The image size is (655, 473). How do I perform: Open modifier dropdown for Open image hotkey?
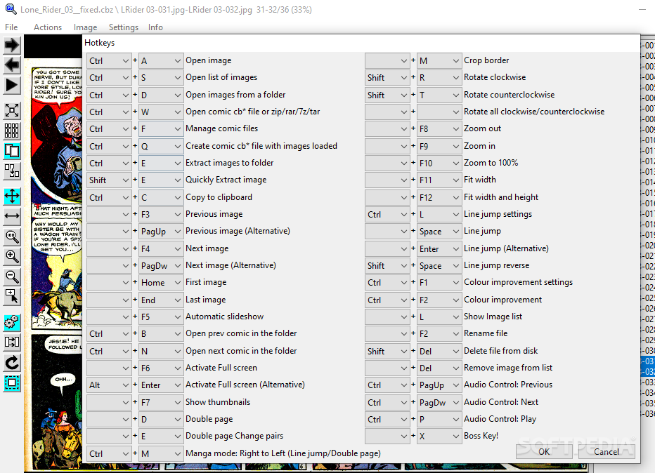[x=109, y=61]
